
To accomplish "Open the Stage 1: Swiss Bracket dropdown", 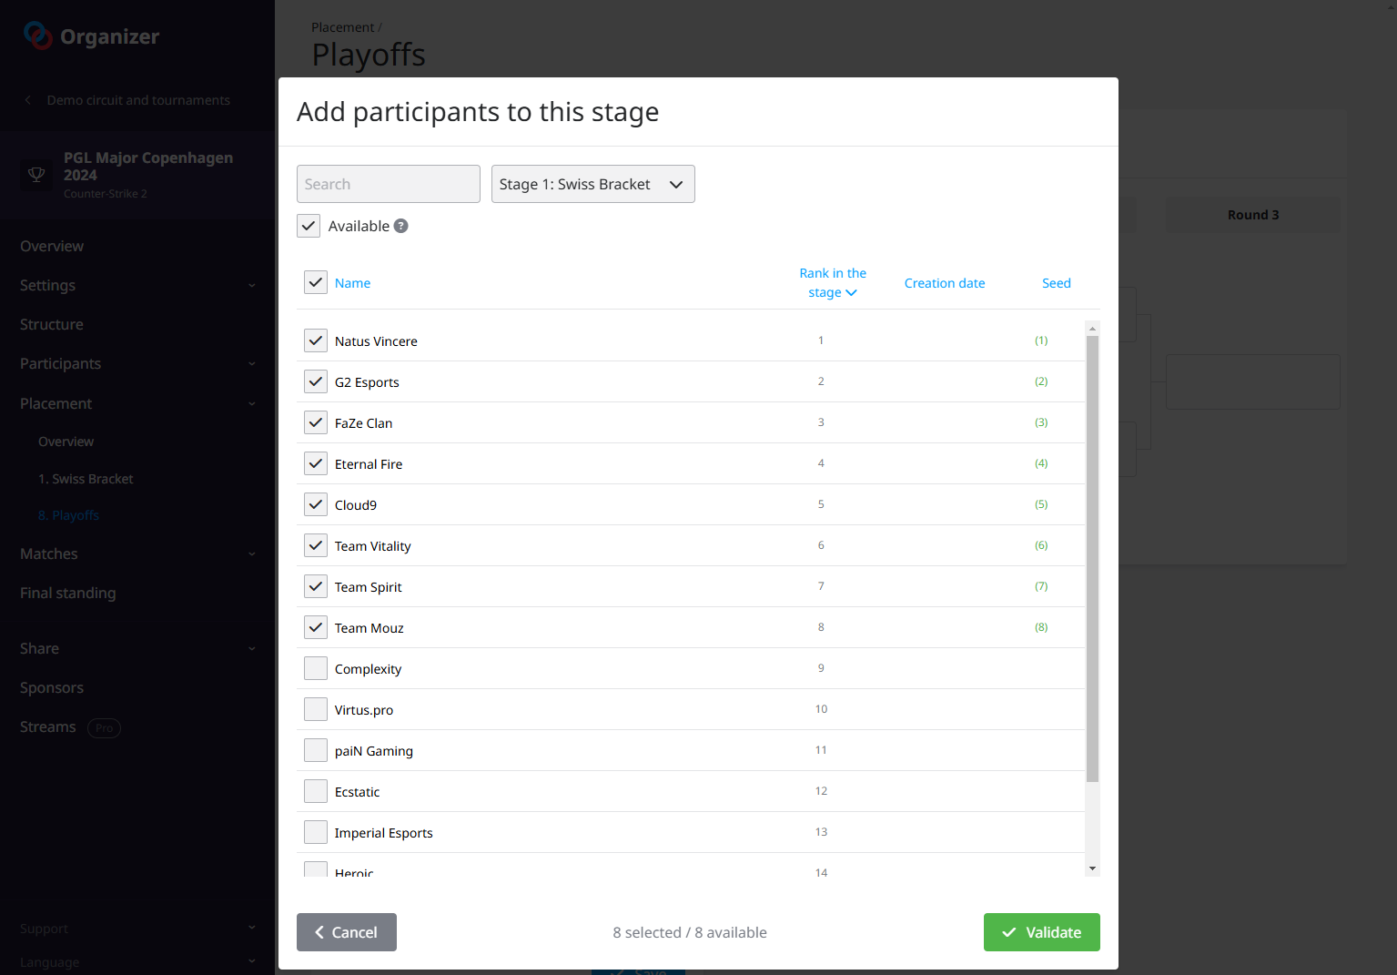I will pyautogui.click(x=592, y=184).
